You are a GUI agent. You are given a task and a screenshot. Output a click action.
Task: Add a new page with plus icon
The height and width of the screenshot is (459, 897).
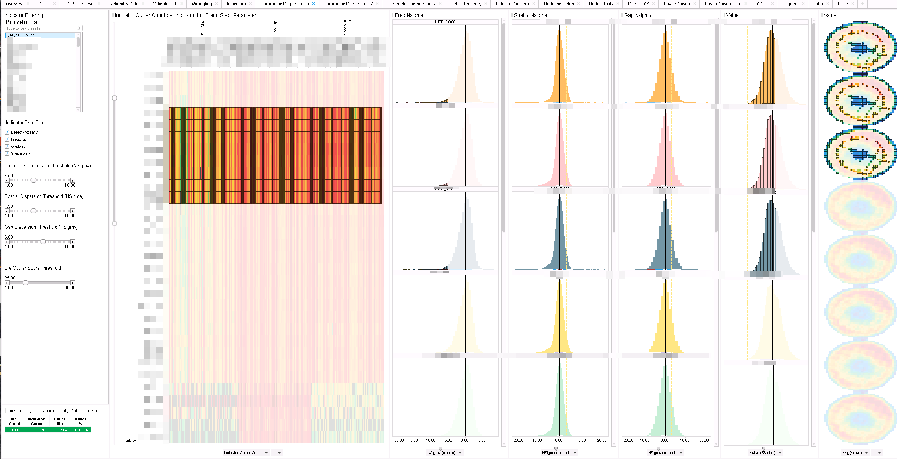(863, 4)
